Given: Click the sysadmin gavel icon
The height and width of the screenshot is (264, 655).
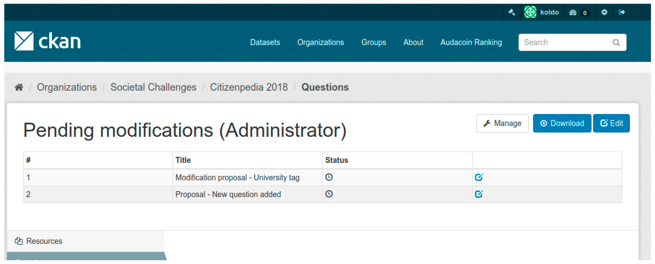Looking at the screenshot, I should (x=511, y=12).
